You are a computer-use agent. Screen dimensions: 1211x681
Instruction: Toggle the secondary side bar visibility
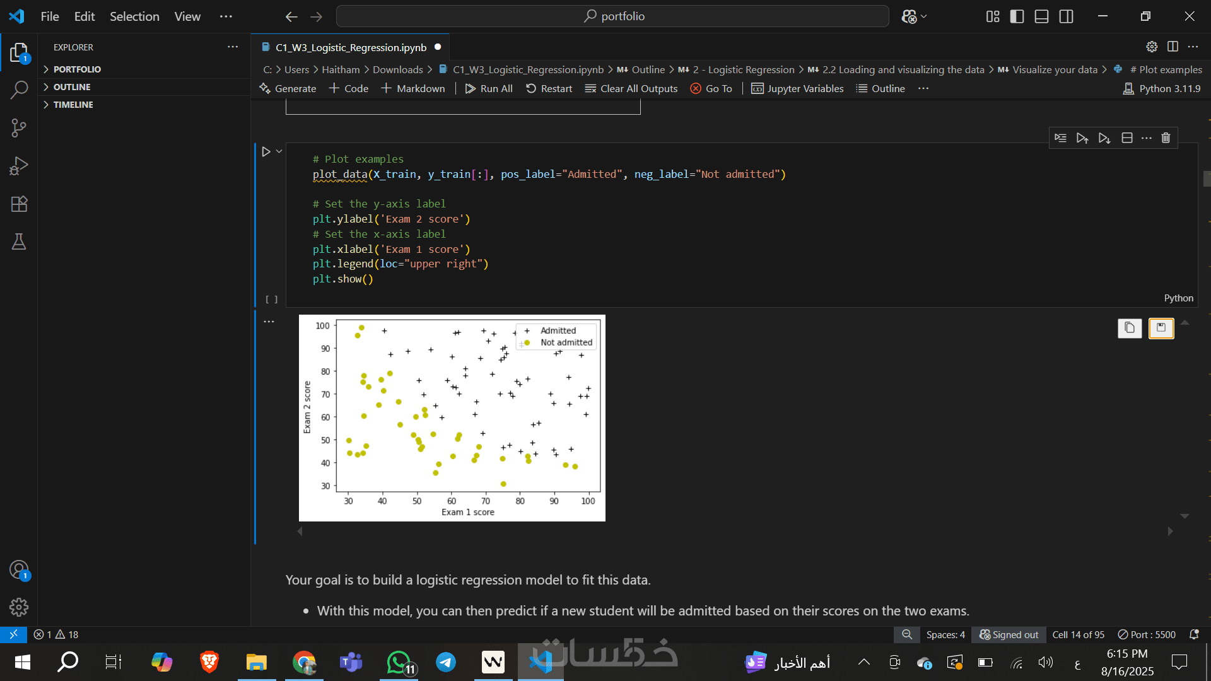(x=1066, y=16)
